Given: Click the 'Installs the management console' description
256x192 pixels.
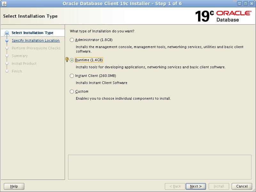Looking at the screenshot, I should (159, 49).
